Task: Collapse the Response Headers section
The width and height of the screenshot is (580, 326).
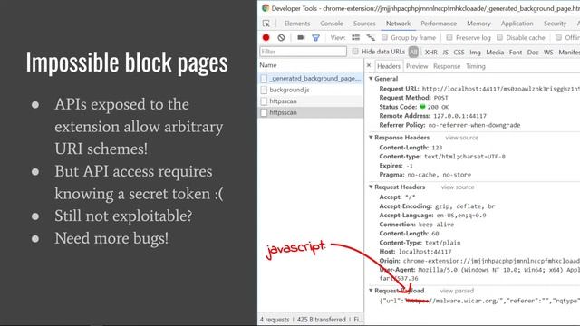Action: 371,137
